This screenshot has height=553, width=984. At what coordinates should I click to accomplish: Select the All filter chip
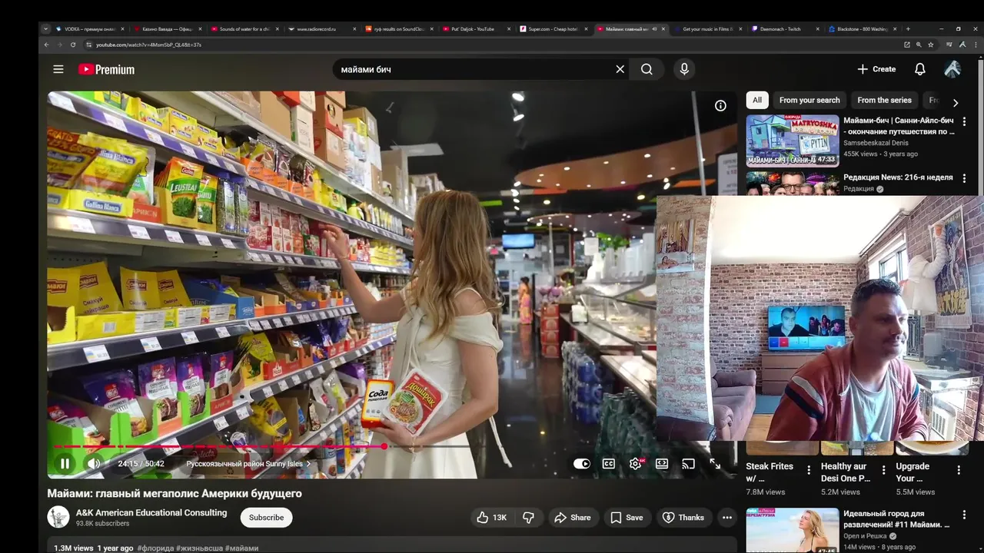pos(757,100)
